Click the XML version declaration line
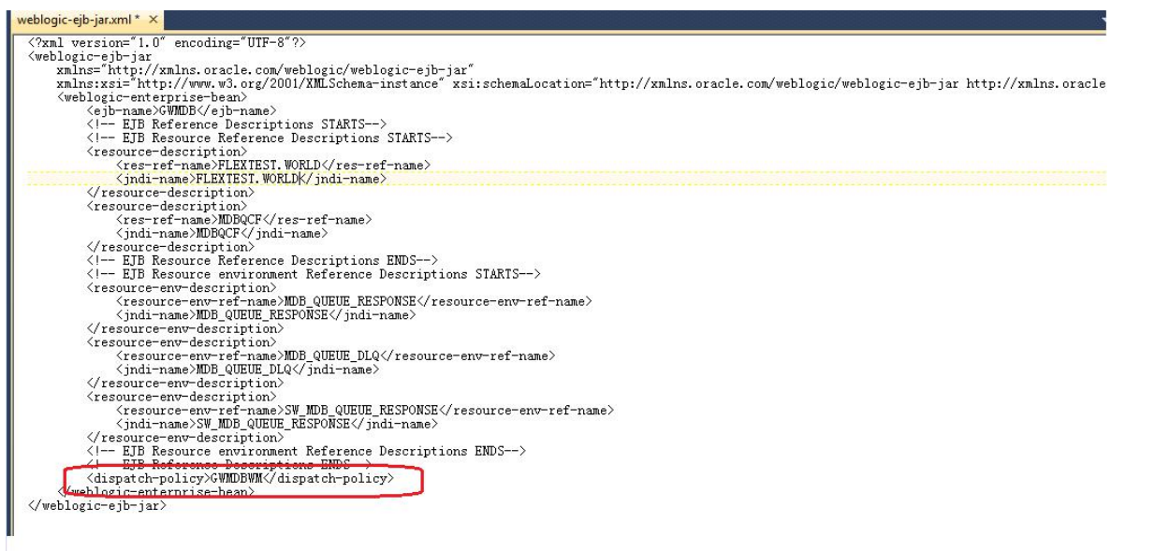The image size is (1169, 551). click(x=168, y=43)
